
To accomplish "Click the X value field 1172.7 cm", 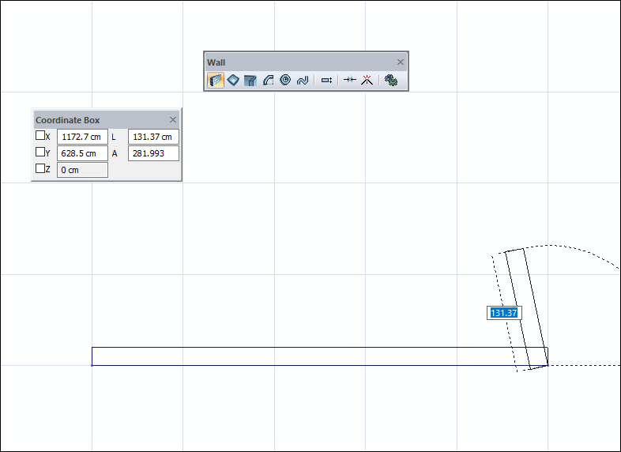I will click(x=82, y=137).
